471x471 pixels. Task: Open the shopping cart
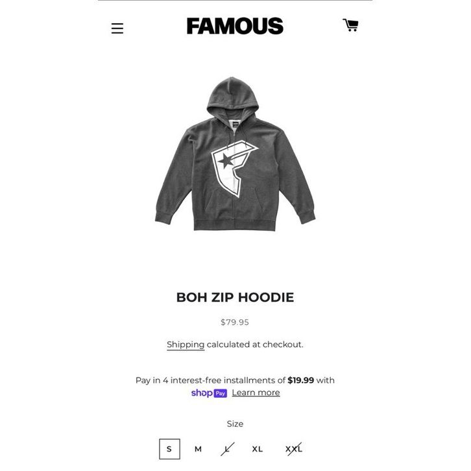(350, 25)
